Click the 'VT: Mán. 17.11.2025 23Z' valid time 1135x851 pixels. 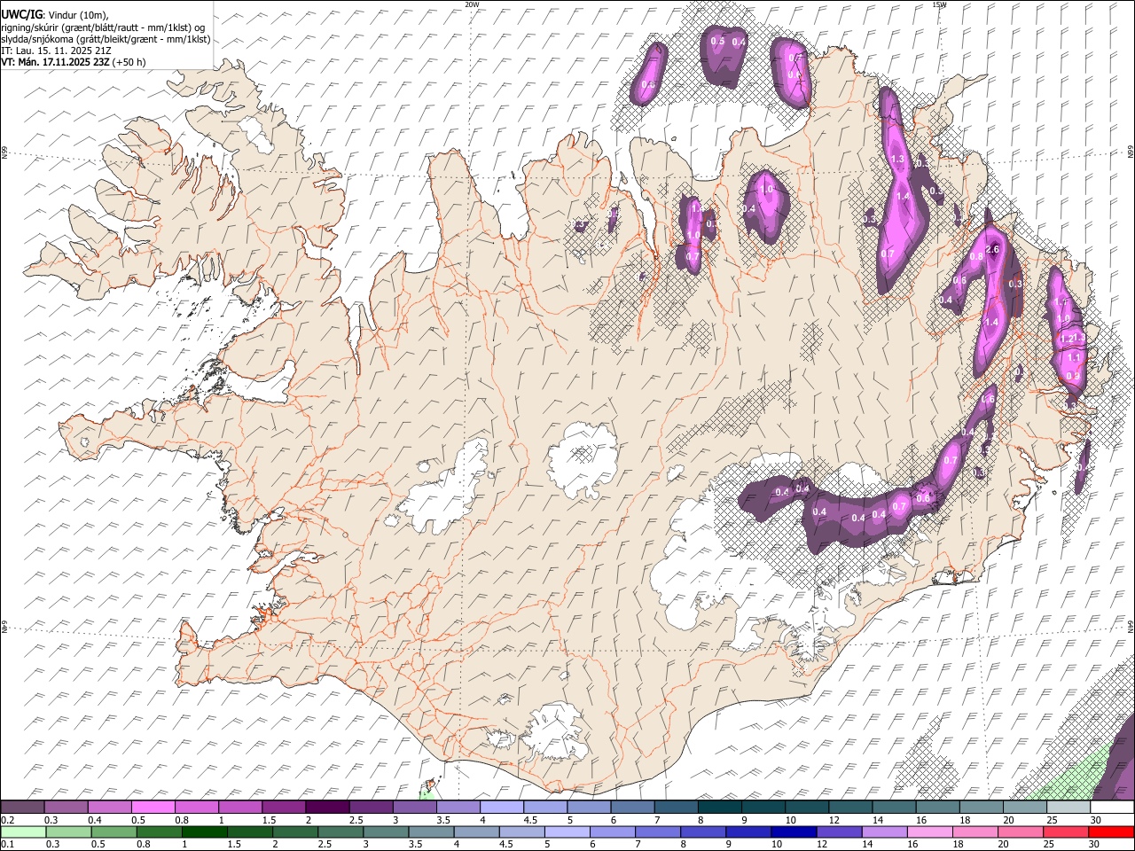55,62
